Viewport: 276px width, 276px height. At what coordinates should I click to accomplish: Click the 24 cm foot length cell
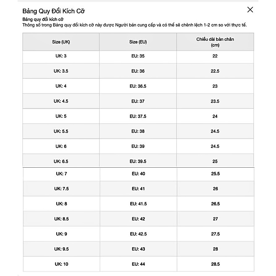215,116
